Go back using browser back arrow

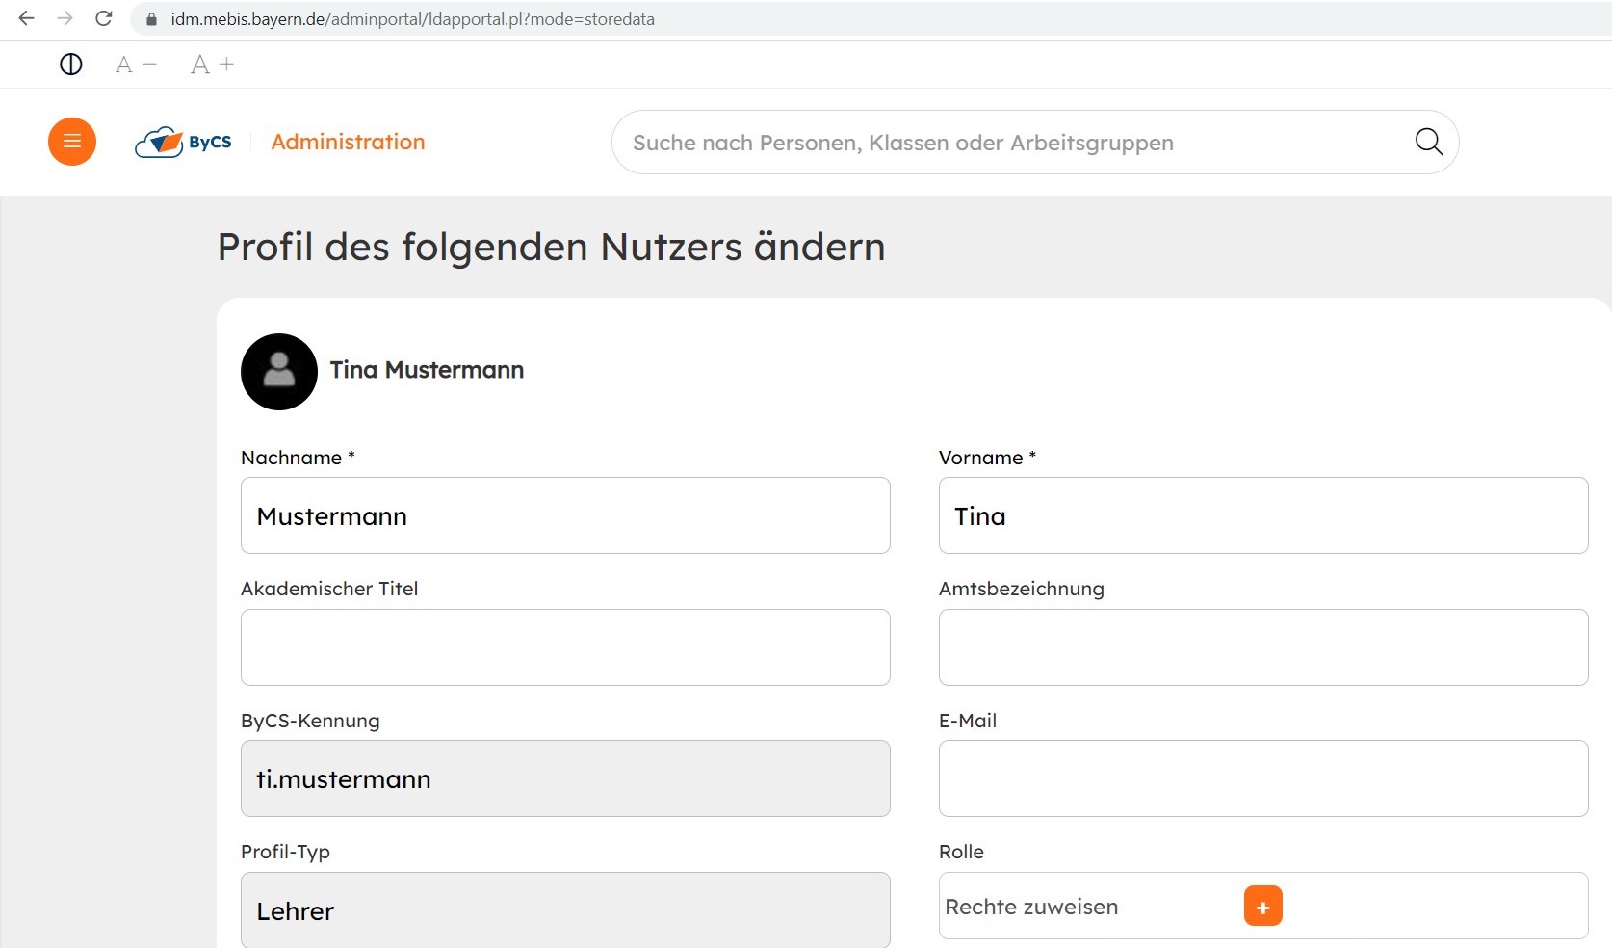pos(26,18)
